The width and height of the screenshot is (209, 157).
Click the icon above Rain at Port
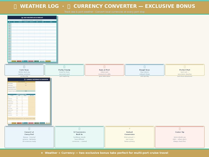pos(105,67)
